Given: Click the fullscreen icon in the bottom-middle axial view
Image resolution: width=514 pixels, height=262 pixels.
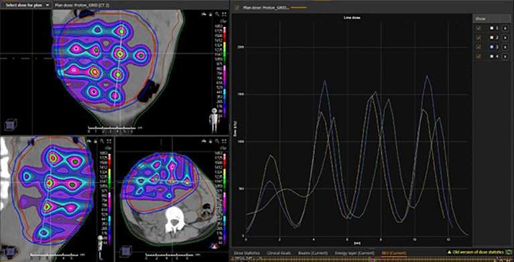Looking at the screenshot, I should pos(224,141).
